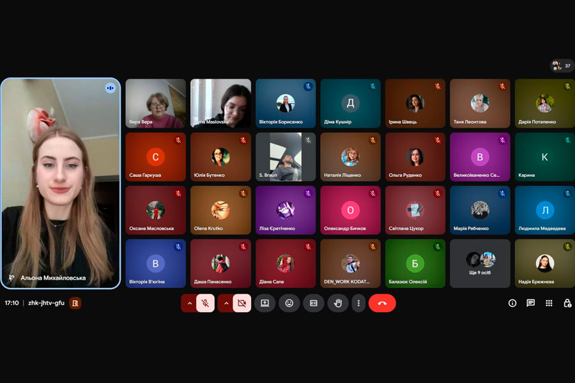The image size is (575, 383).
Task: Click the name label 'Наталія Ліщенко'
Action: pos(342,175)
